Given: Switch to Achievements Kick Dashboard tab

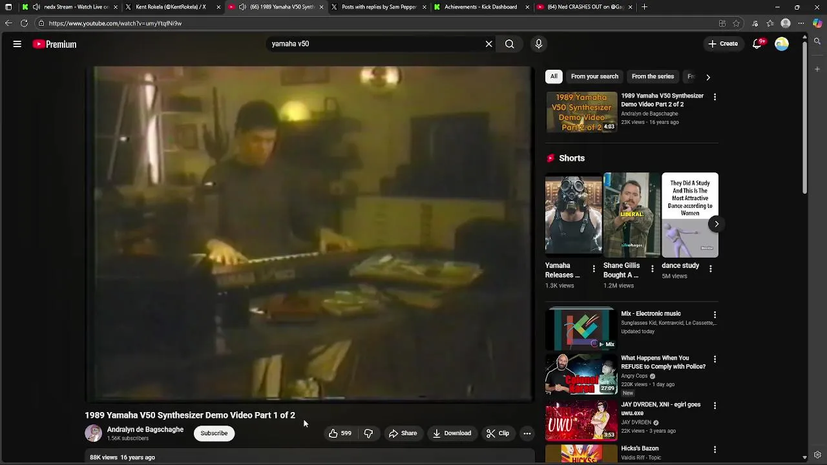Looking at the screenshot, I should [481, 7].
